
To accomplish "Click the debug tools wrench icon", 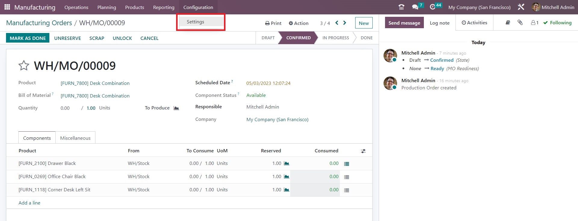I will (521, 7).
